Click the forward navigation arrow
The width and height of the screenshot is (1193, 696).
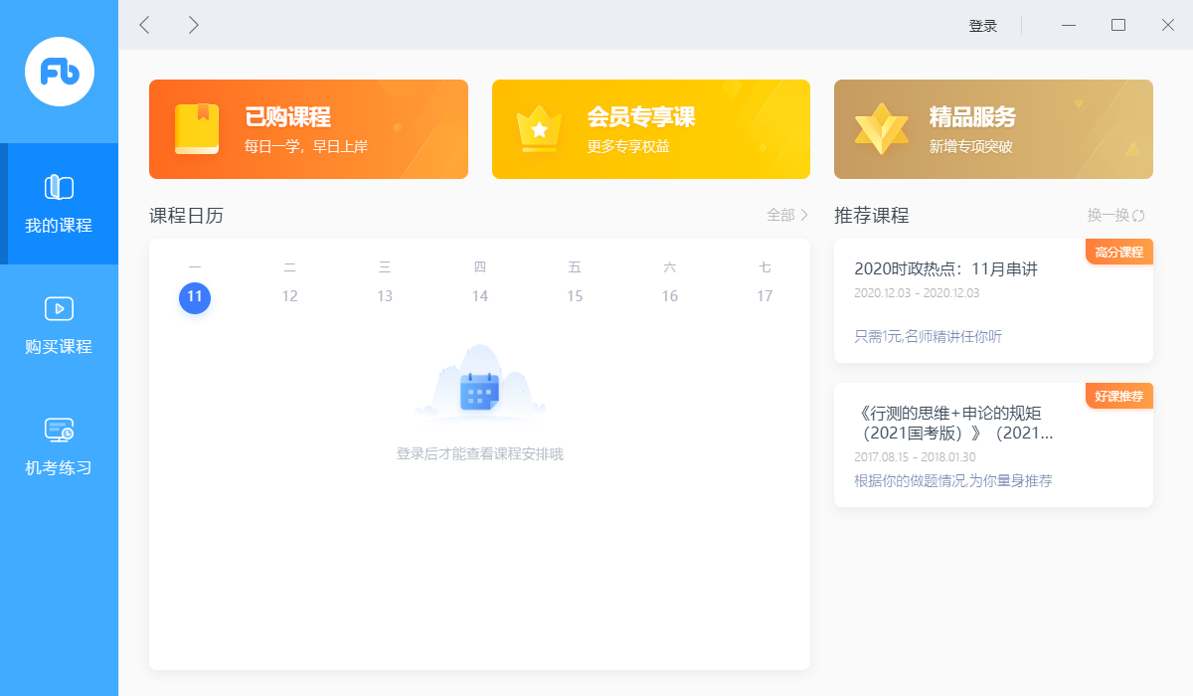tap(195, 25)
